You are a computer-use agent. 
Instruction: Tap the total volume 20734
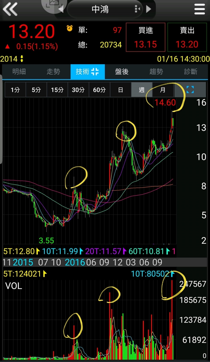tap(111, 45)
